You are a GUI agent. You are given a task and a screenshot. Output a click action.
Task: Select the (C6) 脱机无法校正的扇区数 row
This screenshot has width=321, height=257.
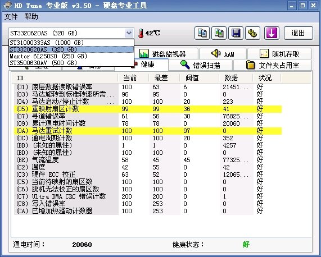coord(148,189)
